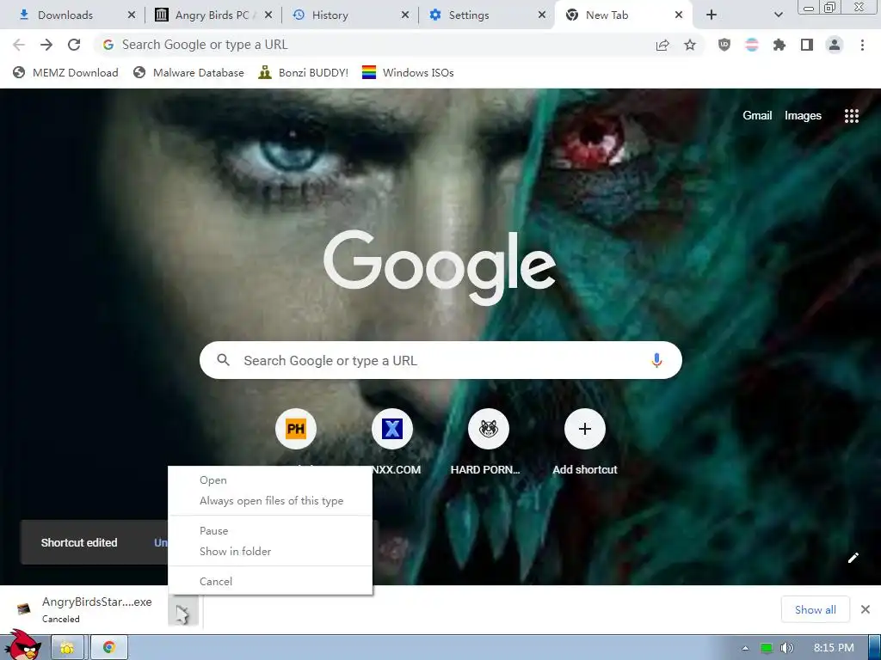Click the Angry Birds Start button
This screenshot has width=881, height=660.
[x=22, y=645]
